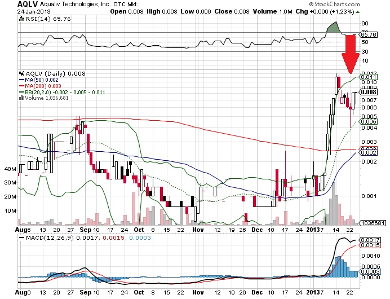Click the 0.007 price axis label

tap(369, 100)
